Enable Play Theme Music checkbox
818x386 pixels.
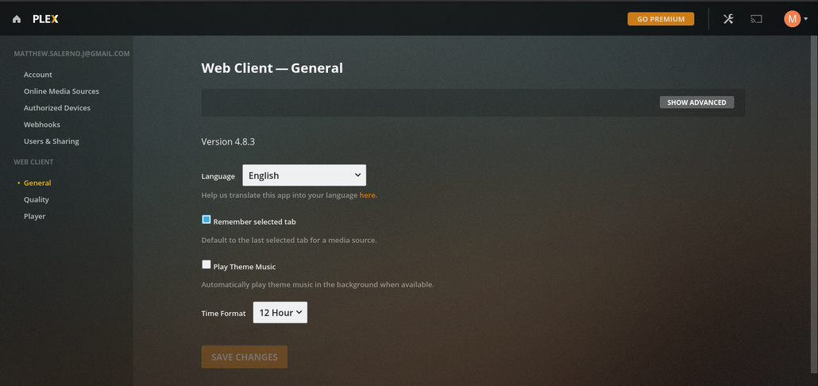pyautogui.click(x=206, y=264)
